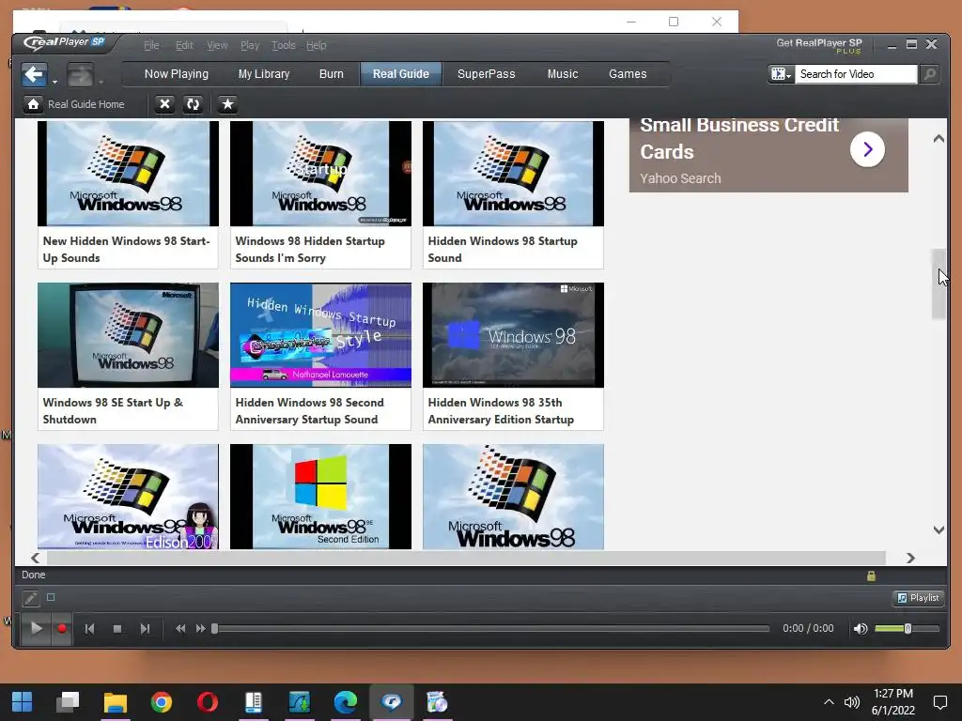Click the page scroll up arrow
Screen dimensions: 962x721
(939, 139)
